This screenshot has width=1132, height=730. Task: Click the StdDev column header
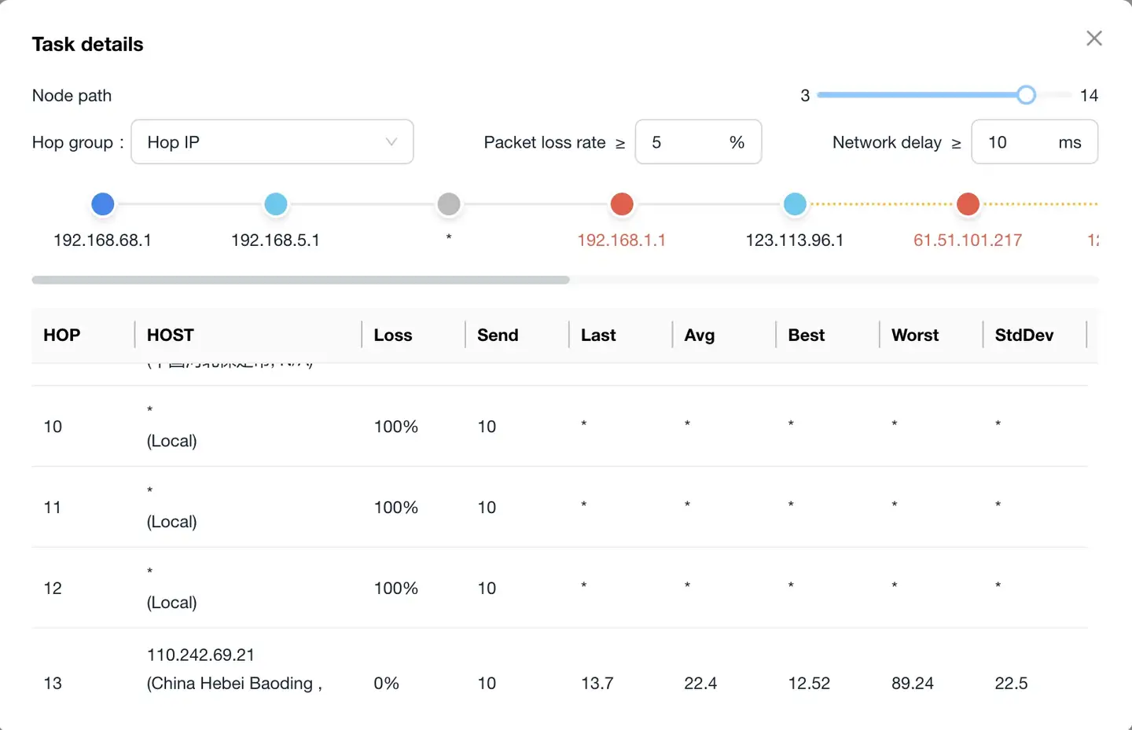[x=1024, y=336]
